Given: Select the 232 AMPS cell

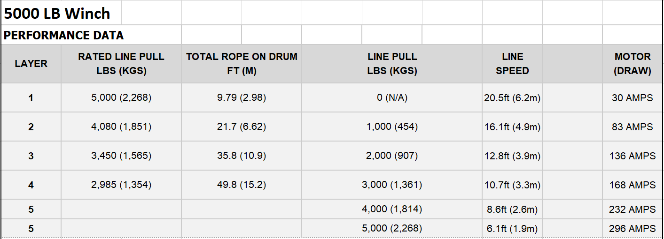Looking at the screenshot, I should tap(633, 209).
